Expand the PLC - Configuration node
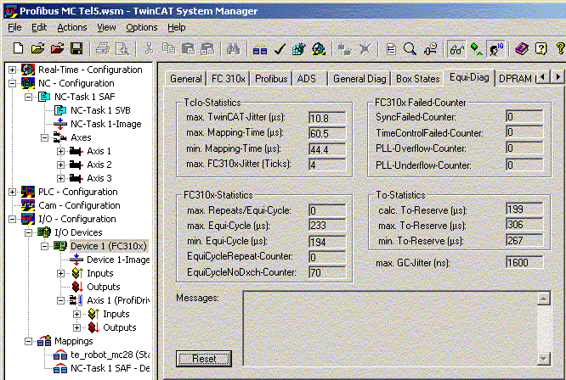The image size is (566, 380). coord(12,192)
